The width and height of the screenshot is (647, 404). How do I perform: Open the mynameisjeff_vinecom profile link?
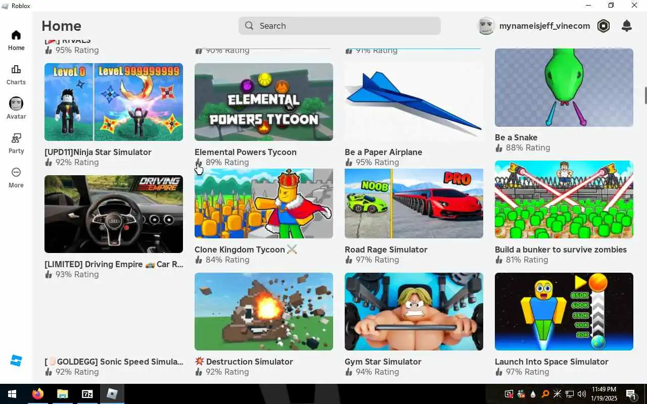pyautogui.click(x=544, y=26)
